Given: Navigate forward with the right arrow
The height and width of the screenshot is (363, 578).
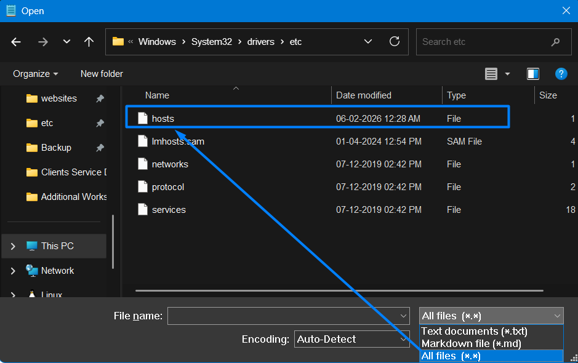Looking at the screenshot, I should [42, 41].
